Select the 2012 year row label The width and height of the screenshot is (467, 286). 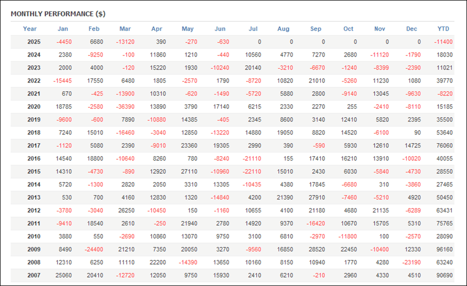[34, 210]
